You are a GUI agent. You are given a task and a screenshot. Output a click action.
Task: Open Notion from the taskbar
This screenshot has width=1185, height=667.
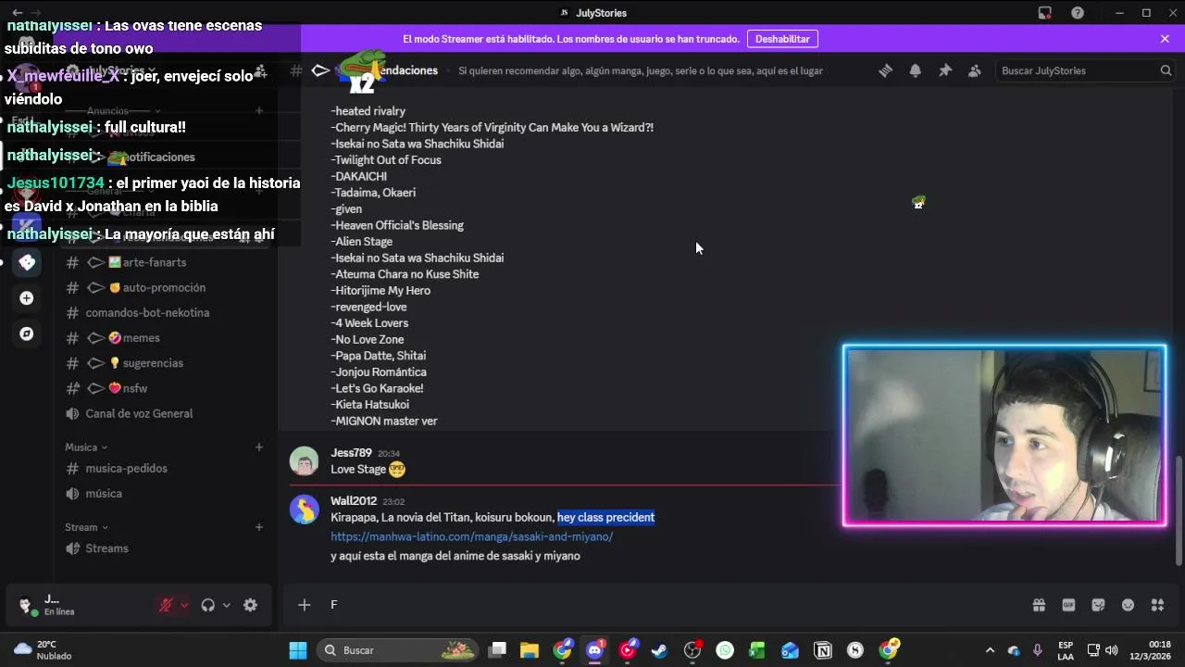click(822, 650)
